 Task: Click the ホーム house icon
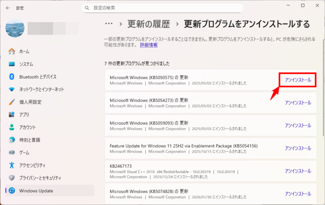[12, 52]
